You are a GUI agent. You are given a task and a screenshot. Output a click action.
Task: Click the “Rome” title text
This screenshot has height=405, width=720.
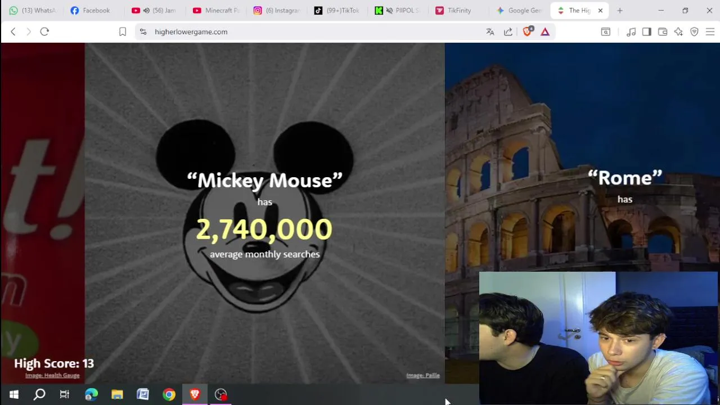click(625, 178)
